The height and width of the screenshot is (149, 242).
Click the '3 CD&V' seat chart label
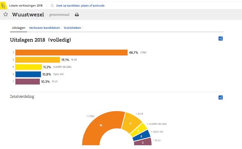click(90, 116)
